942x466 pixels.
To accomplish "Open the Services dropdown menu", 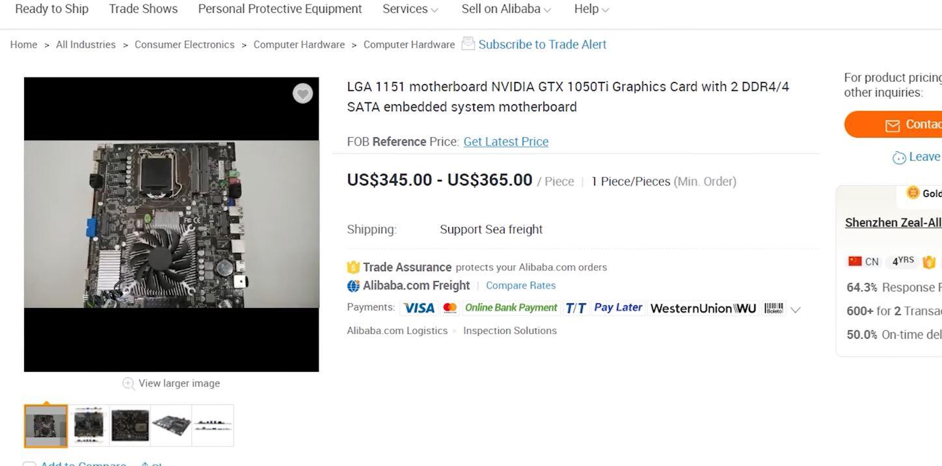I will 410,9.
